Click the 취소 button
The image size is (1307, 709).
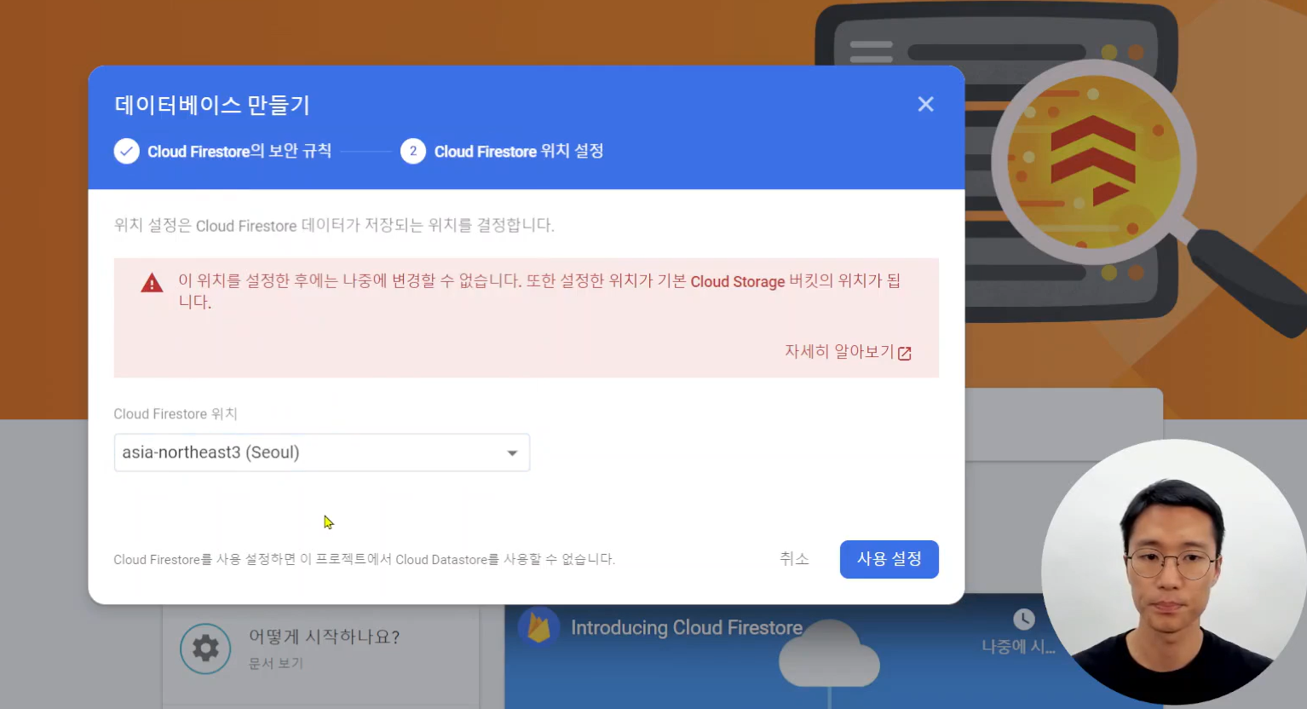click(x=794, y=559)
